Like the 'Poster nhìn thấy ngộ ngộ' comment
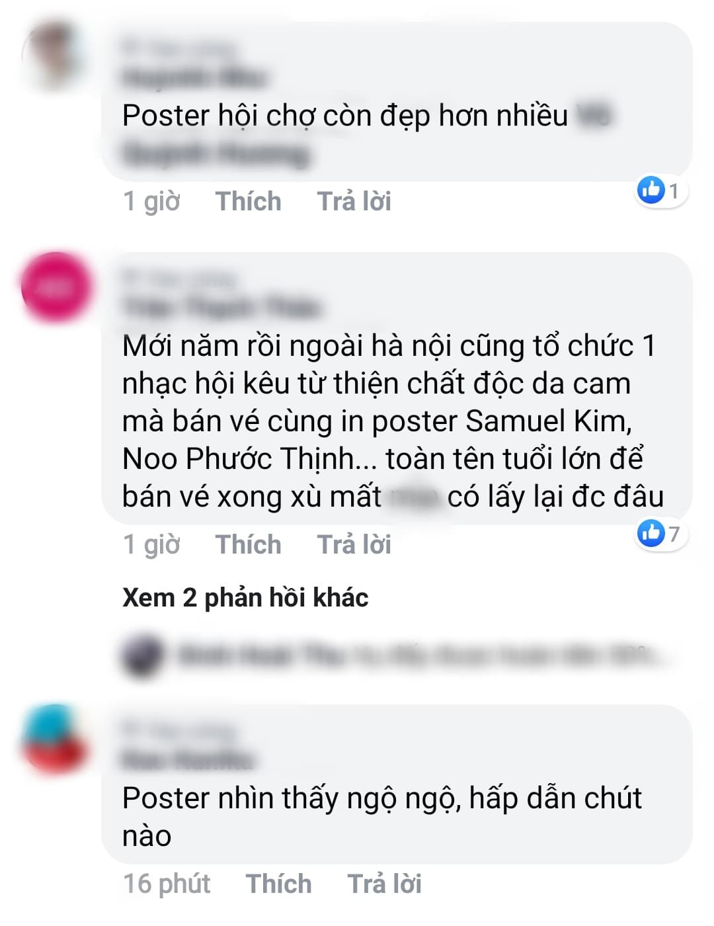This screenshot has width=714, height=926. click(x=278, y=884)
